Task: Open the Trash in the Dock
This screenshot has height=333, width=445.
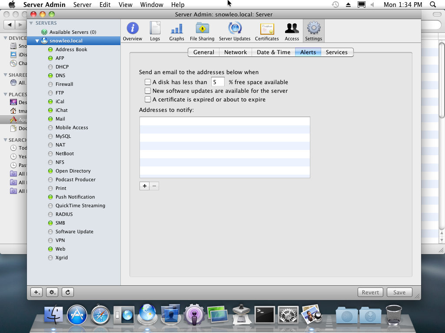Action: (x=394, y=314)
